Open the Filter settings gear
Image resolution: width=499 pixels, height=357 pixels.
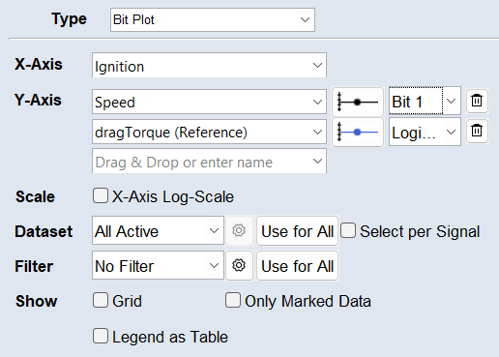pos(239,265)
